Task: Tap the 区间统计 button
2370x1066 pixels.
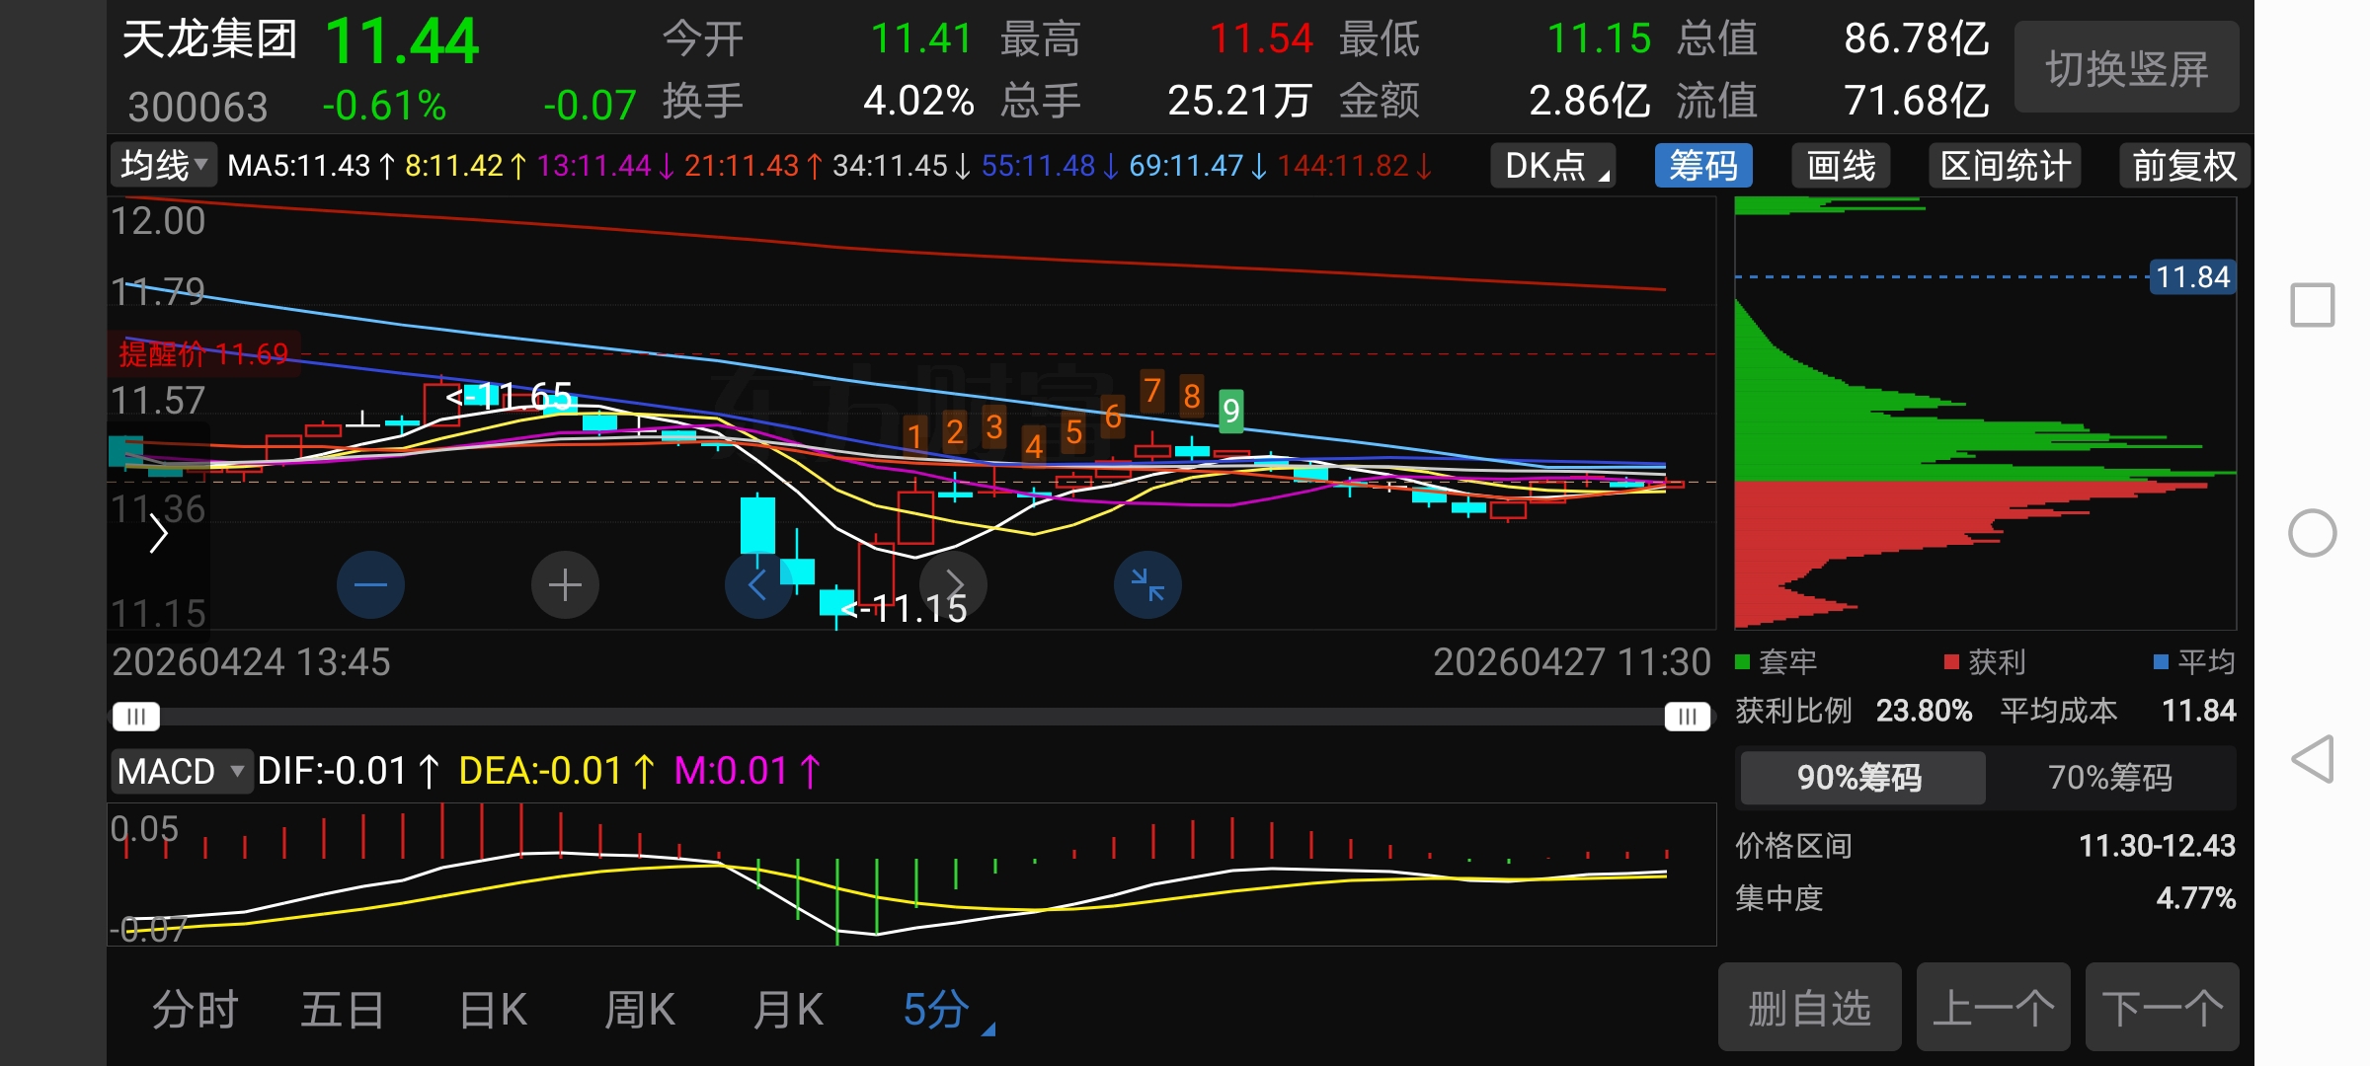Action: point(2006,165)
